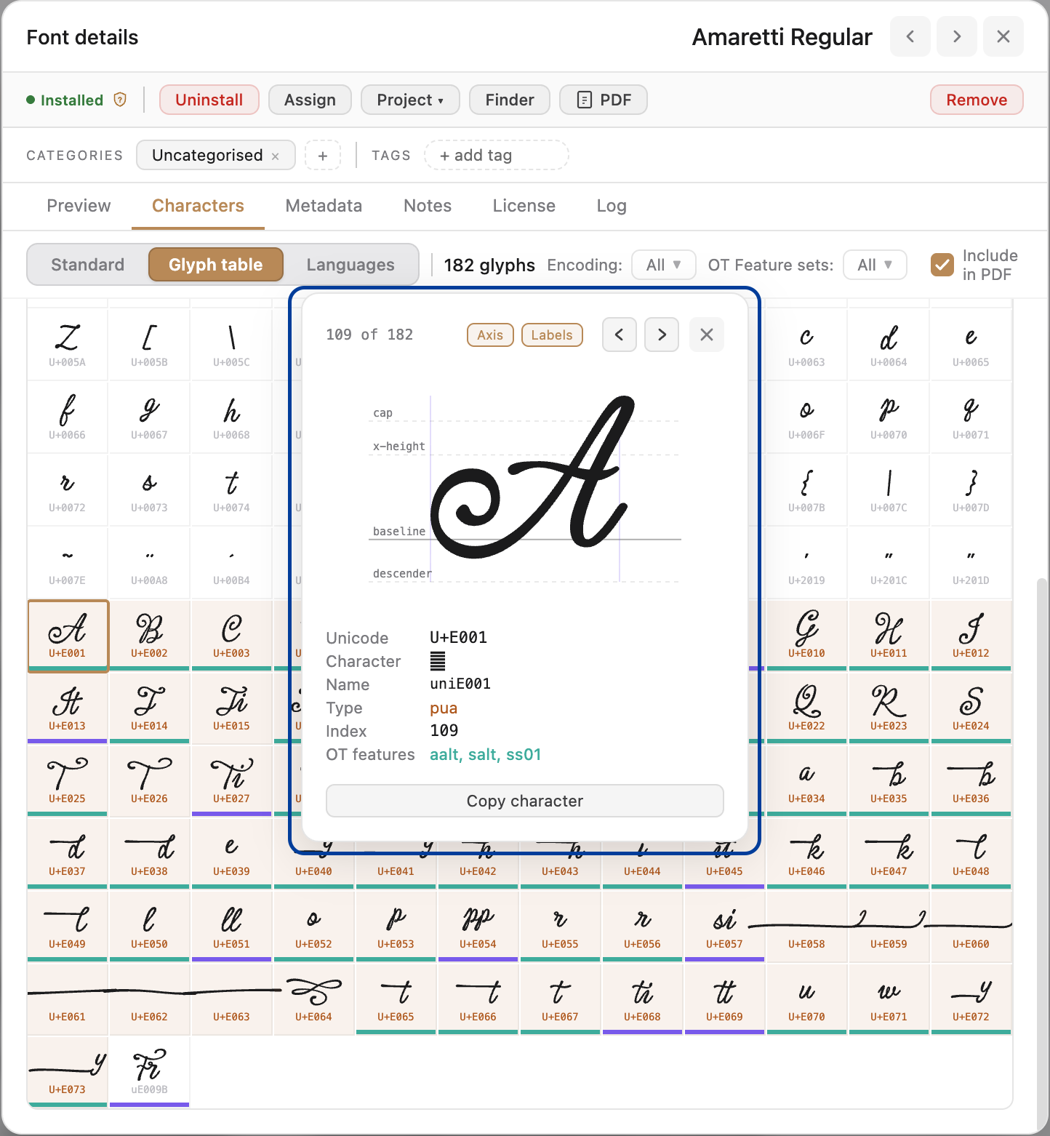Select glyph U+E003 cell
1050x1136 pixels.
coord(231,636)
